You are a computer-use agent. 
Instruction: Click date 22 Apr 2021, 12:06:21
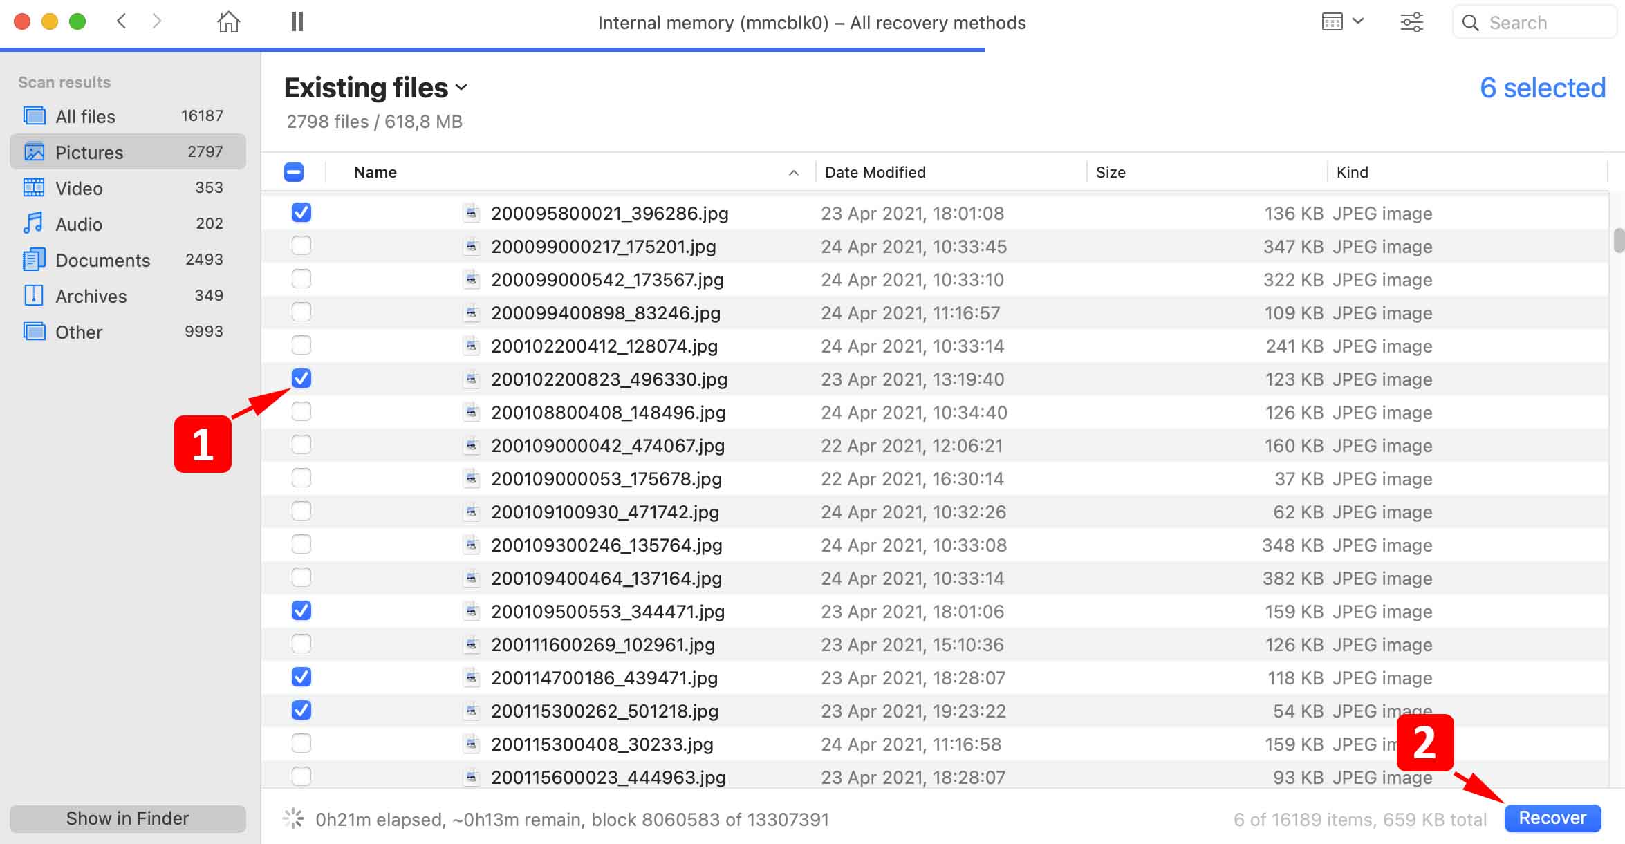912,446
